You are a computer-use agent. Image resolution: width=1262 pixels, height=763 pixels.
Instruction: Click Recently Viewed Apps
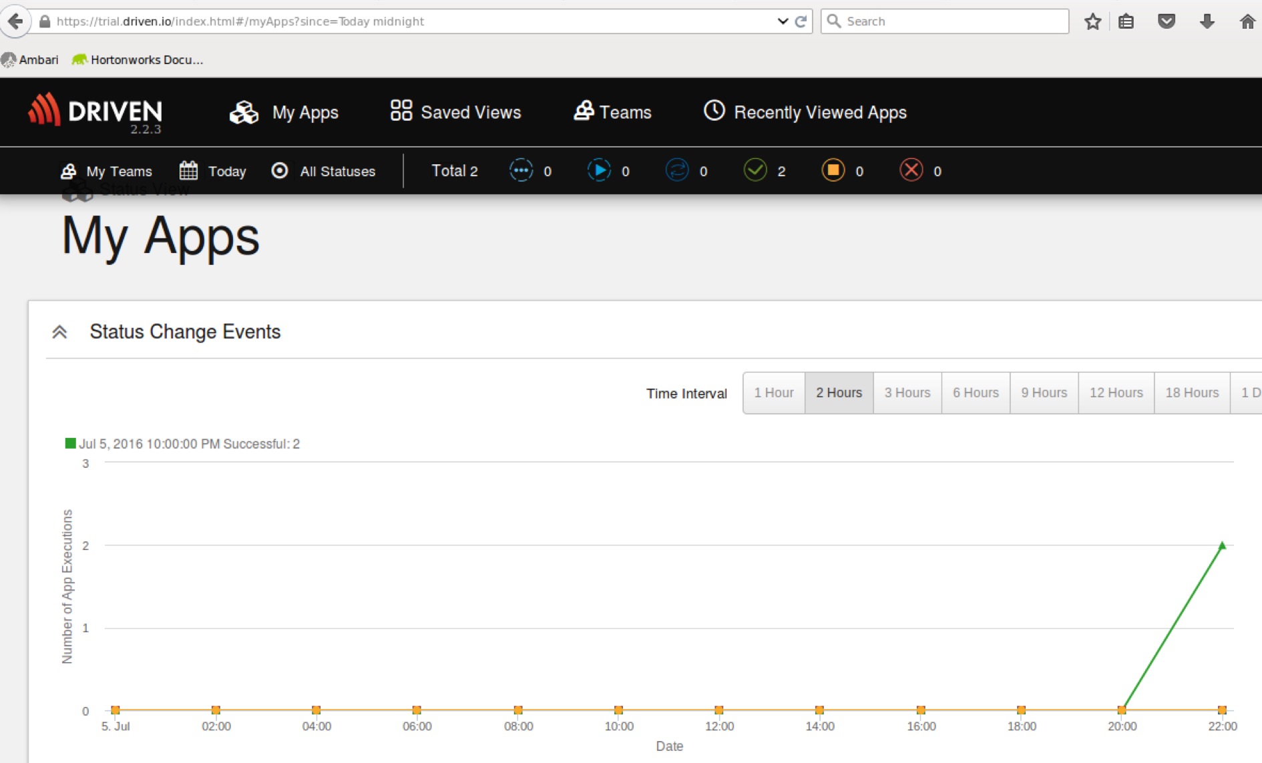tap(805, 112)
